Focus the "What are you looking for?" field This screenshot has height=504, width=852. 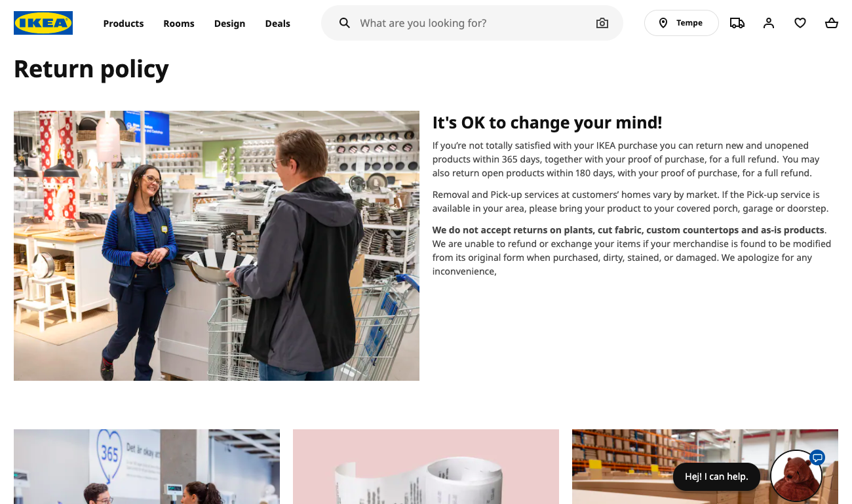pos(472,23)
